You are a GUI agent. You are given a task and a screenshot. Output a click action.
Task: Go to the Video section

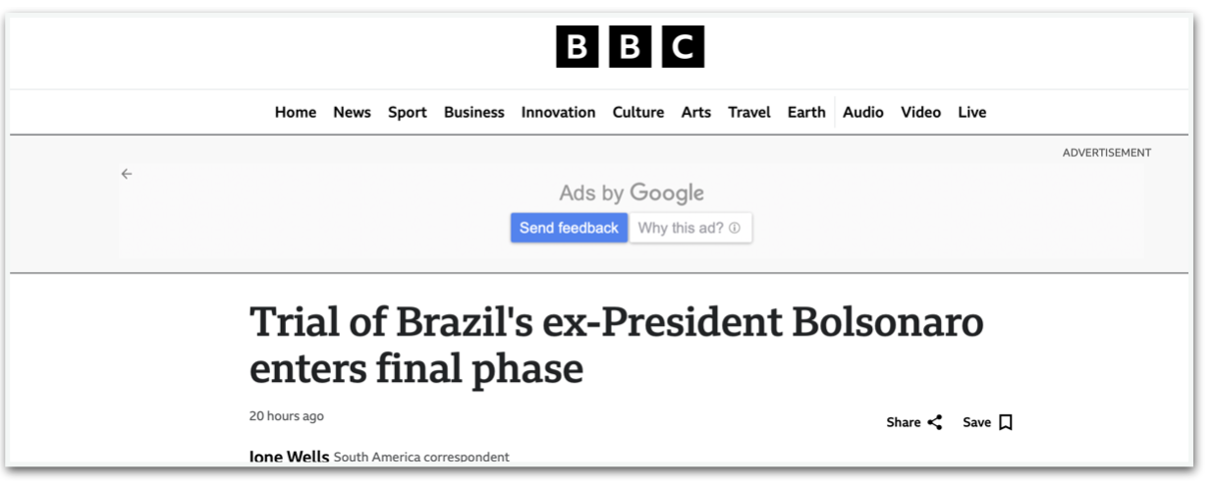point(921,112)
